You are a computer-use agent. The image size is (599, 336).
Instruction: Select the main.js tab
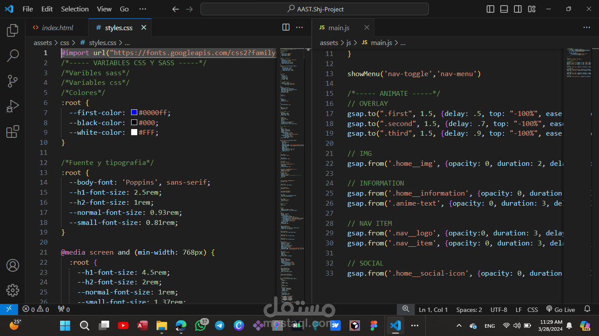pos(344,28)
